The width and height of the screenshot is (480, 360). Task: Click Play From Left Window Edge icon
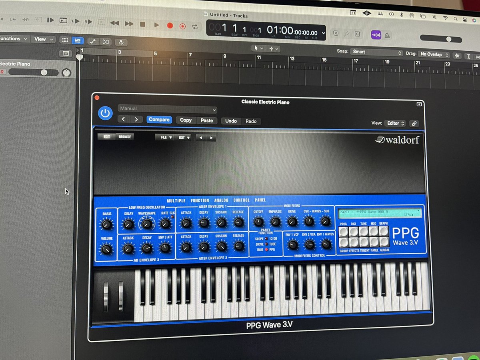click(63, 20)
